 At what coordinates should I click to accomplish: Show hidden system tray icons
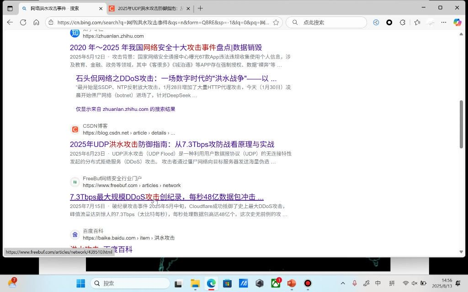tap(343, 283)
